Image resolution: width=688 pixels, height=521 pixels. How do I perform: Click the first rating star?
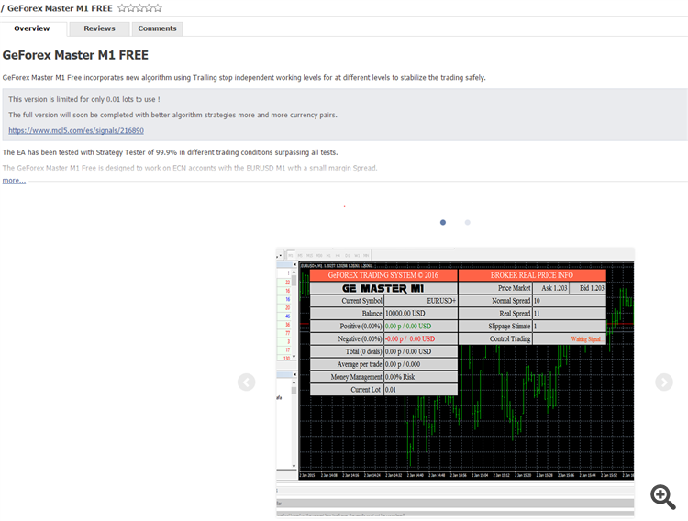pyautogui.click(x=122, y=8)
